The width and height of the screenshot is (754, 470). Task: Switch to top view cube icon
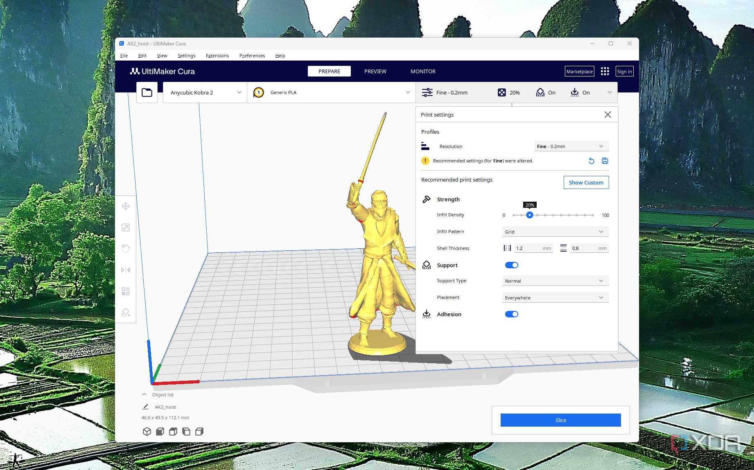click(173, 432)
